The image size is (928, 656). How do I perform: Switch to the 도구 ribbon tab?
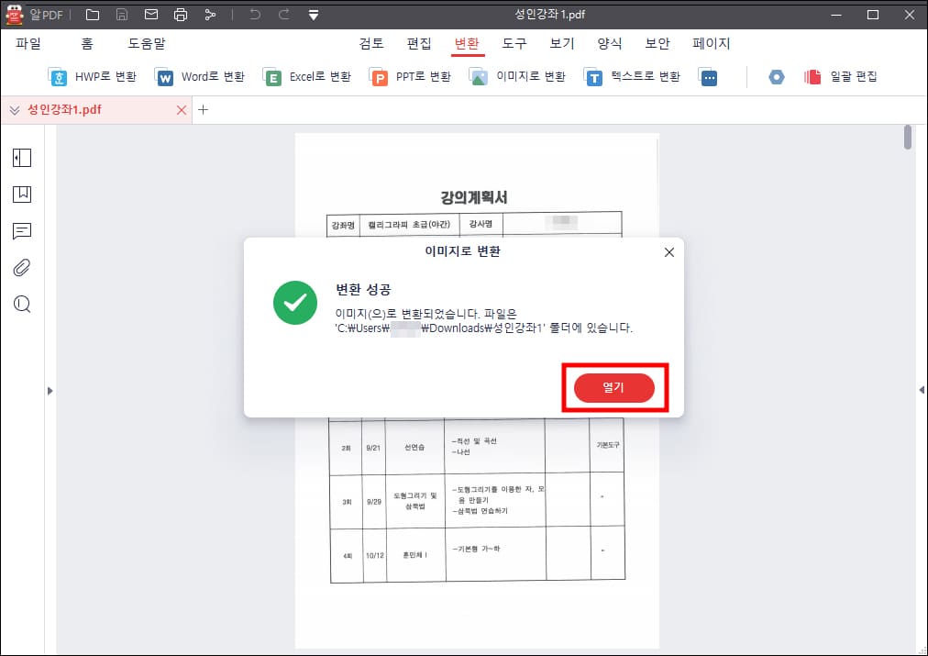point(514,43)
